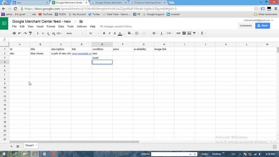Open the View menu
This screenshot has width=279, height=157.
(x=31, y=27)
